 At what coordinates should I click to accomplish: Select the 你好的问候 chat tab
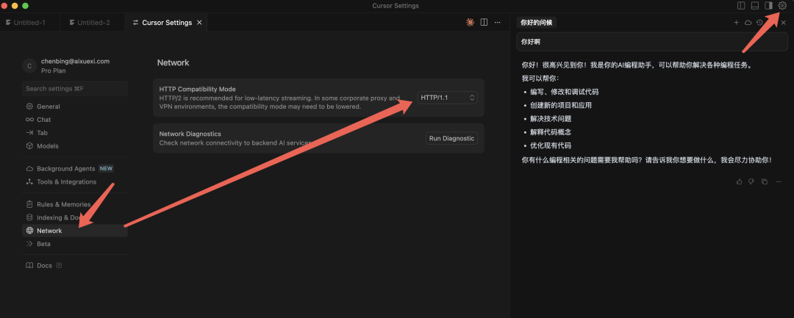click(537, 22)
